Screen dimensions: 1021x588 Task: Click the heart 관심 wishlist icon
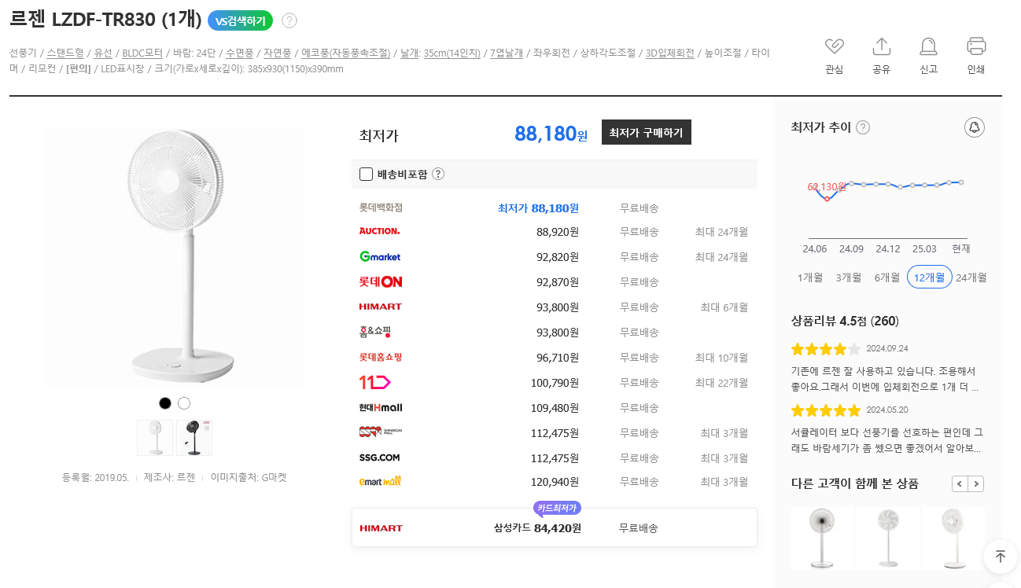834,46
